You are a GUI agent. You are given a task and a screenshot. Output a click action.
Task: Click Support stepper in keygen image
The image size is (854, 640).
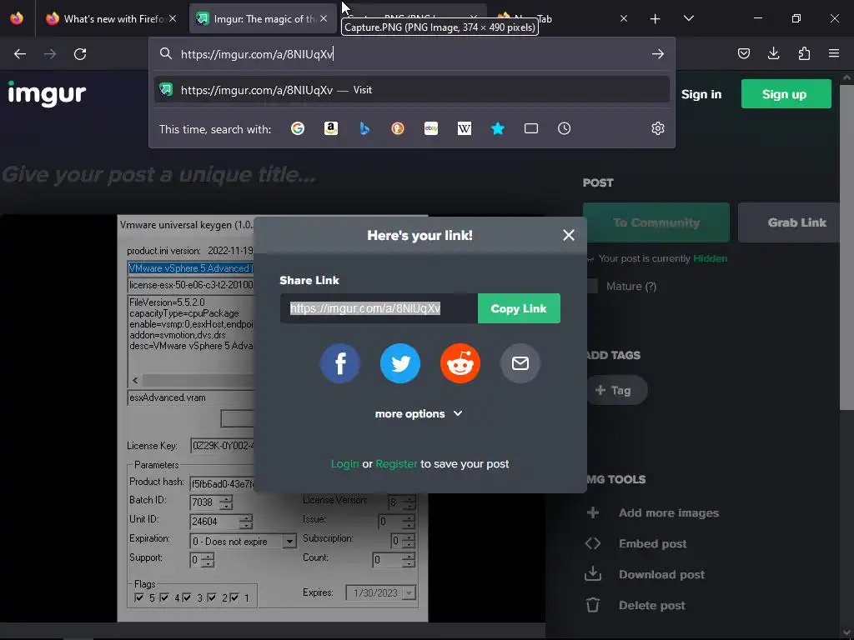coord(208,560)
